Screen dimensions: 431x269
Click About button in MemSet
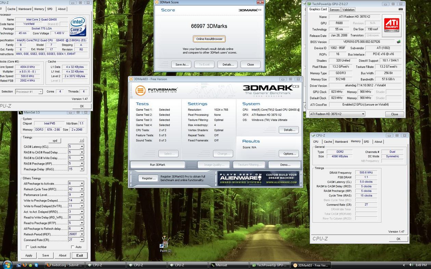click(63, 255)
